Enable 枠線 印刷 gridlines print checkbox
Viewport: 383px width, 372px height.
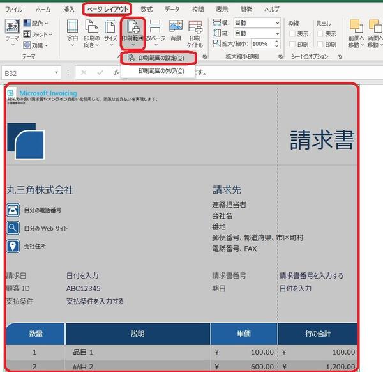(293, 45)
